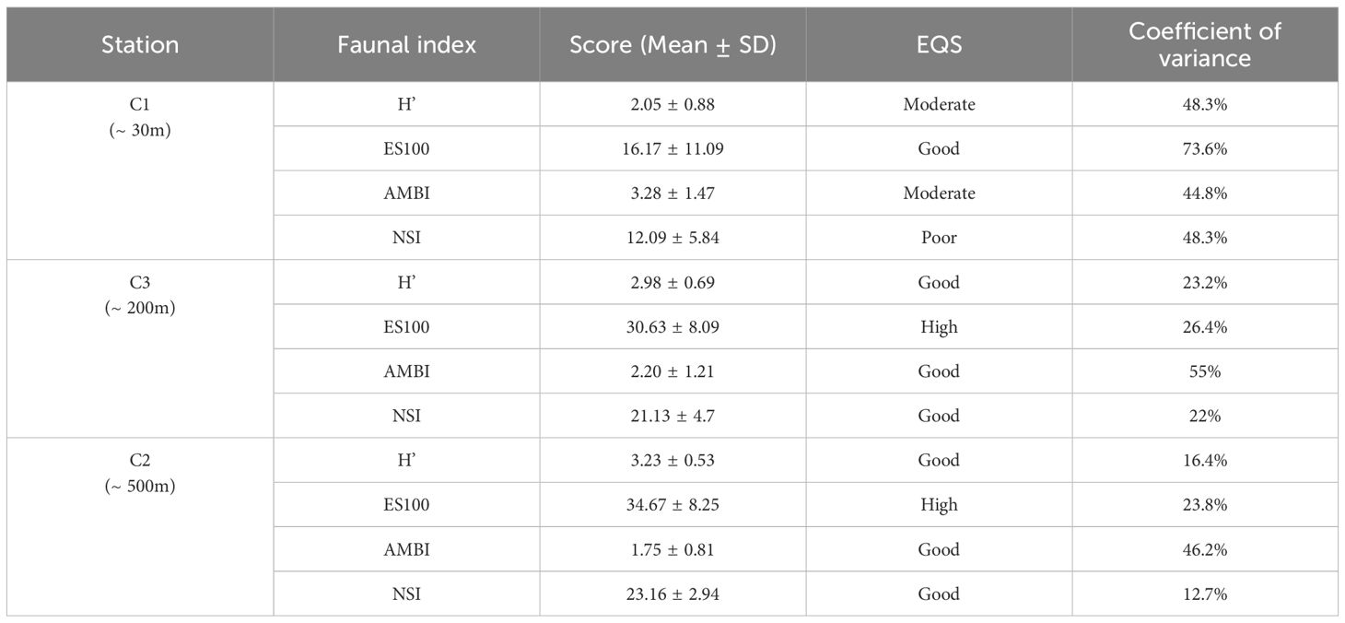Click the score 1.75 ± 0.81 cell

coord(672,549)
